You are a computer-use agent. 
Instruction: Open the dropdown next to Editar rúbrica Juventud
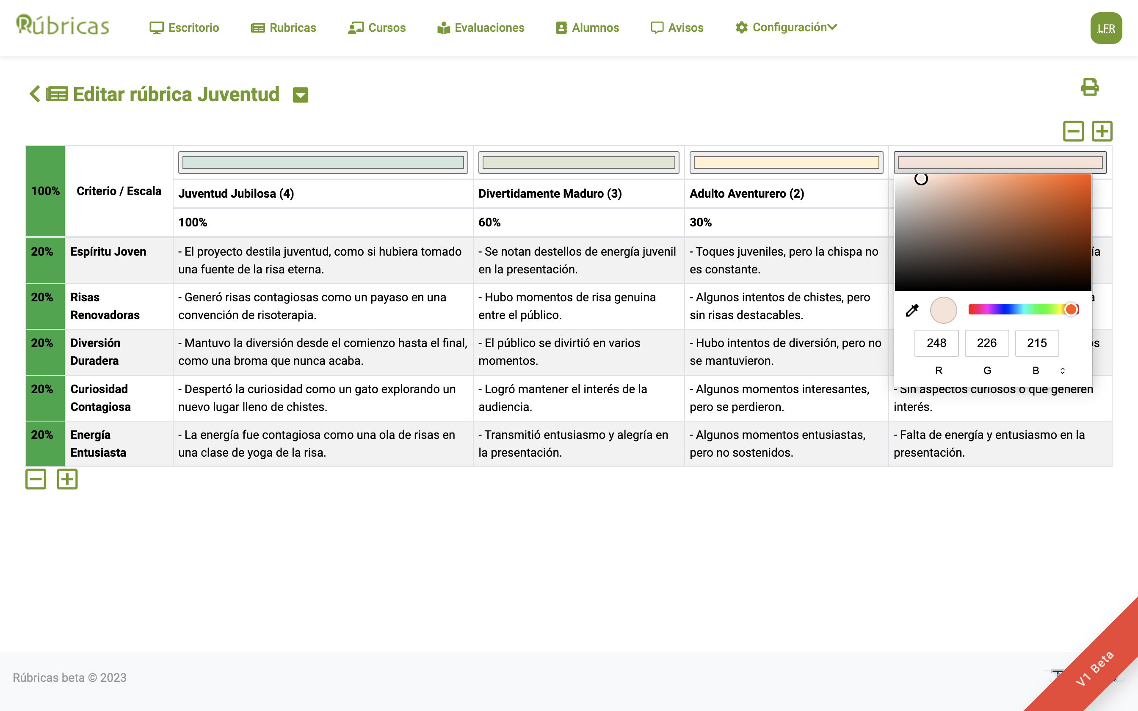point(301,95)
